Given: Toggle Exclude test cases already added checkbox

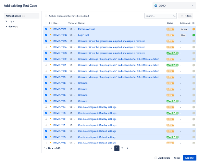Looking at the screenshot, I should [46, 16].
